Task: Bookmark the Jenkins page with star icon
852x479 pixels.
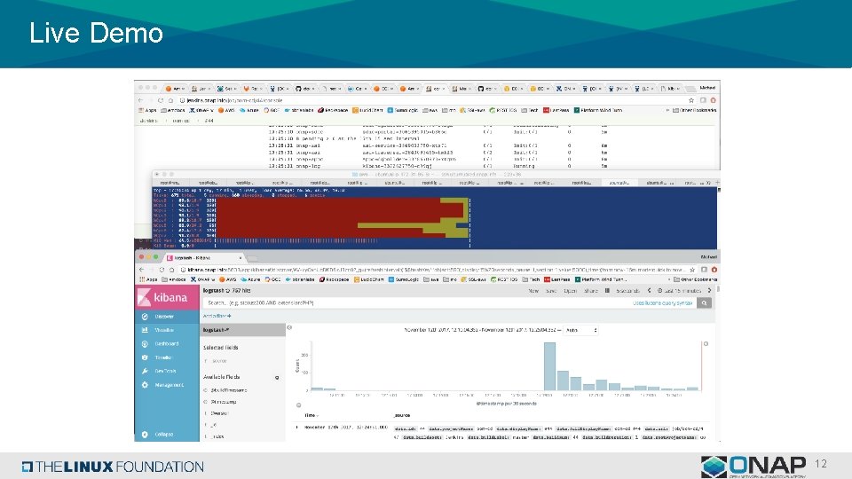Action: 691,100
